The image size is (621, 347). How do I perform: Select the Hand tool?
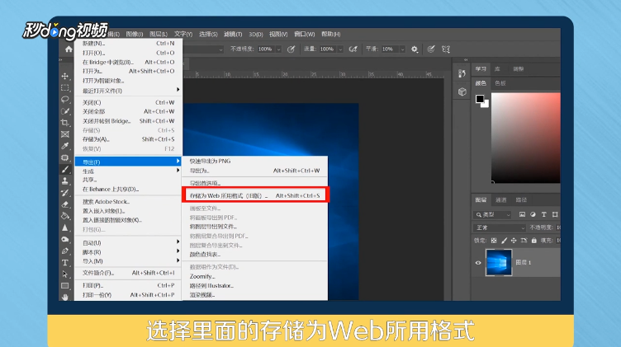(65, 297)
